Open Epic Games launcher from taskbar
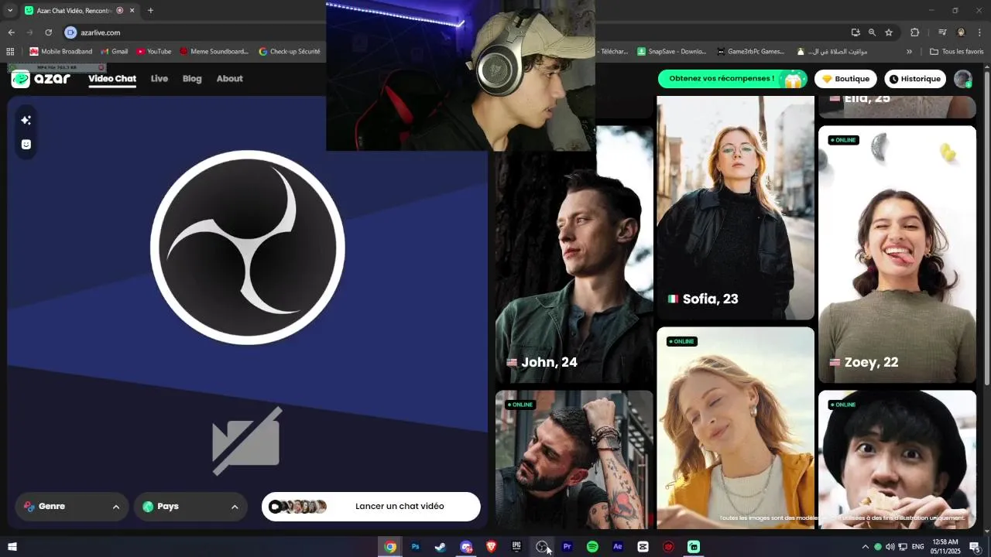The image size is (991, 557). click(x=516, y=547)
